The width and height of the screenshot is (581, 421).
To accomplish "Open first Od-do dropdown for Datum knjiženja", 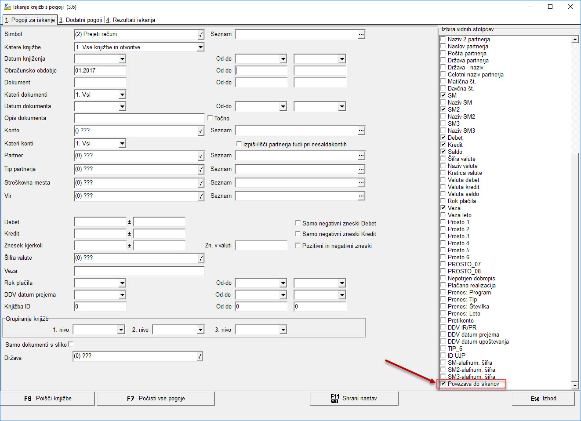I will (283, 59).
